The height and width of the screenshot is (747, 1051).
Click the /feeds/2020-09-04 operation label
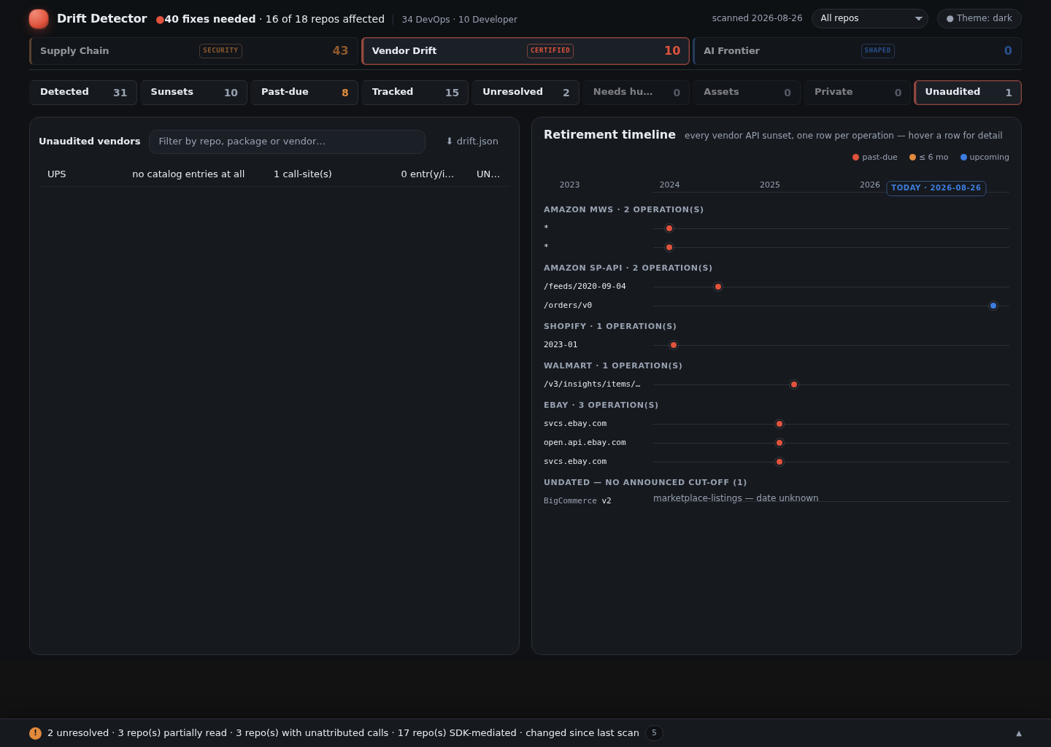tap(585, 287)
